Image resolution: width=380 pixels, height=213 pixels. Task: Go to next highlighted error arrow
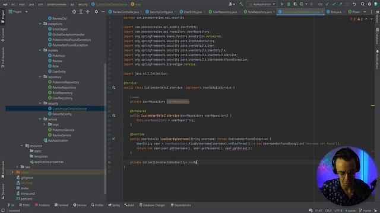372,19
